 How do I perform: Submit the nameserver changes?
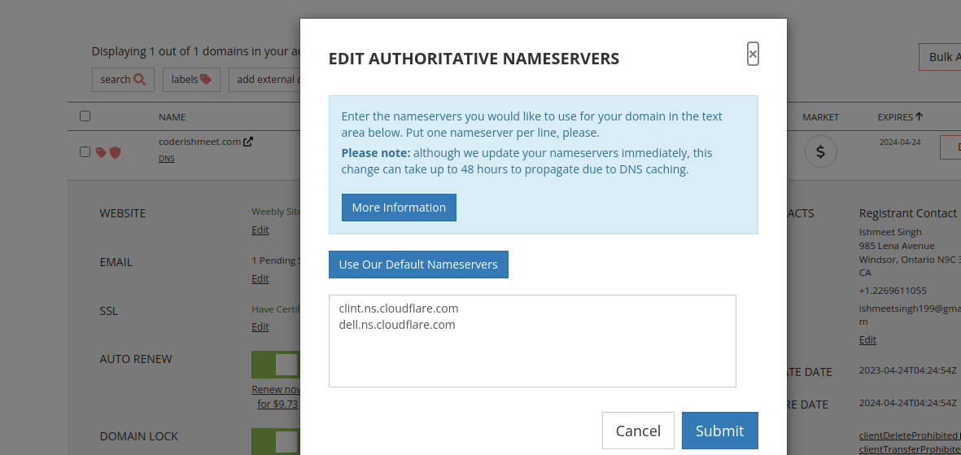pos(719,431)
